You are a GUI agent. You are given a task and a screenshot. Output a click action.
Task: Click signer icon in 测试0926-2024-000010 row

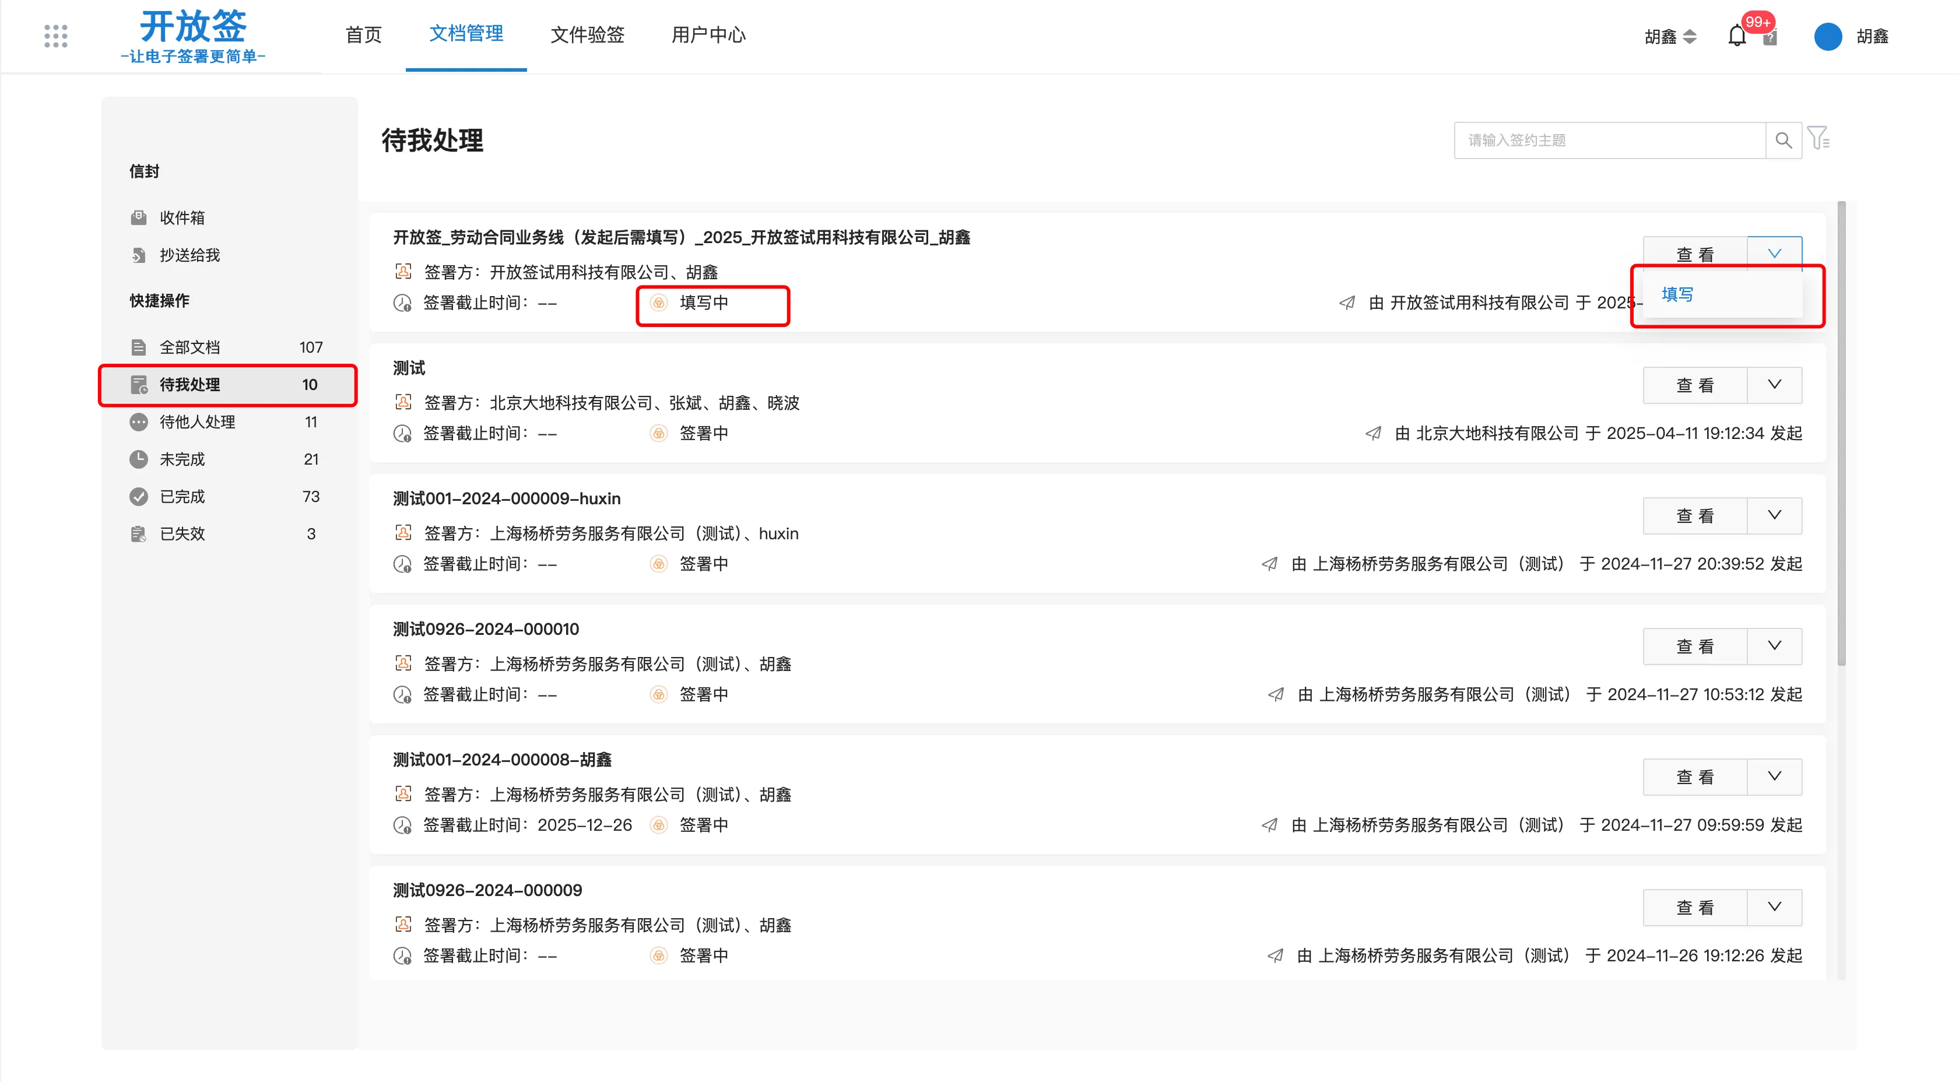(x=403, y=663)
